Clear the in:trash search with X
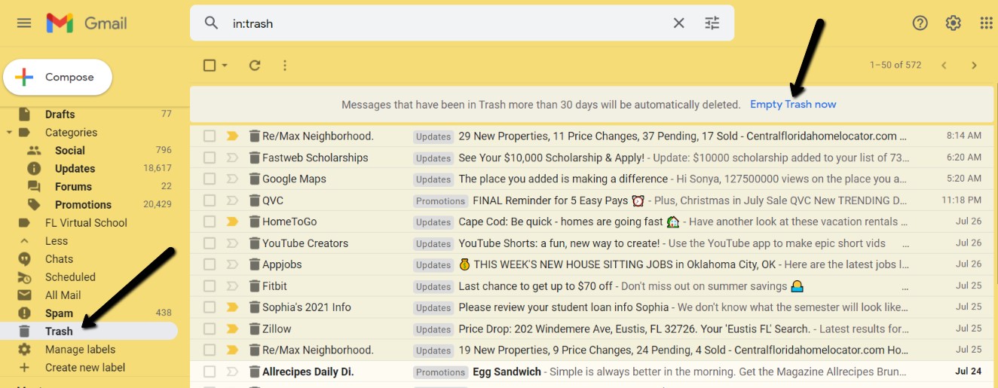Screen dimensions: 998x388 point(678,23)
